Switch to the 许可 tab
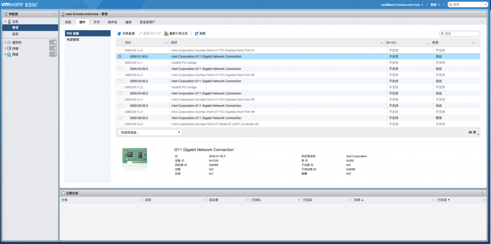The width and height of the screenshot is (491, 244). pyautogui.click(x=97, y=22)
